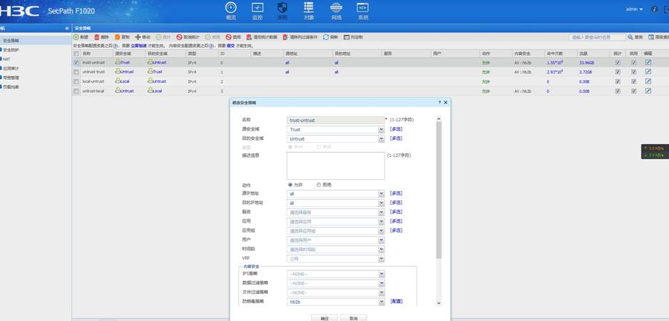669x321 pixels.
Task: Open the Overview (概览) top icon
Action: tap(231, 8)
